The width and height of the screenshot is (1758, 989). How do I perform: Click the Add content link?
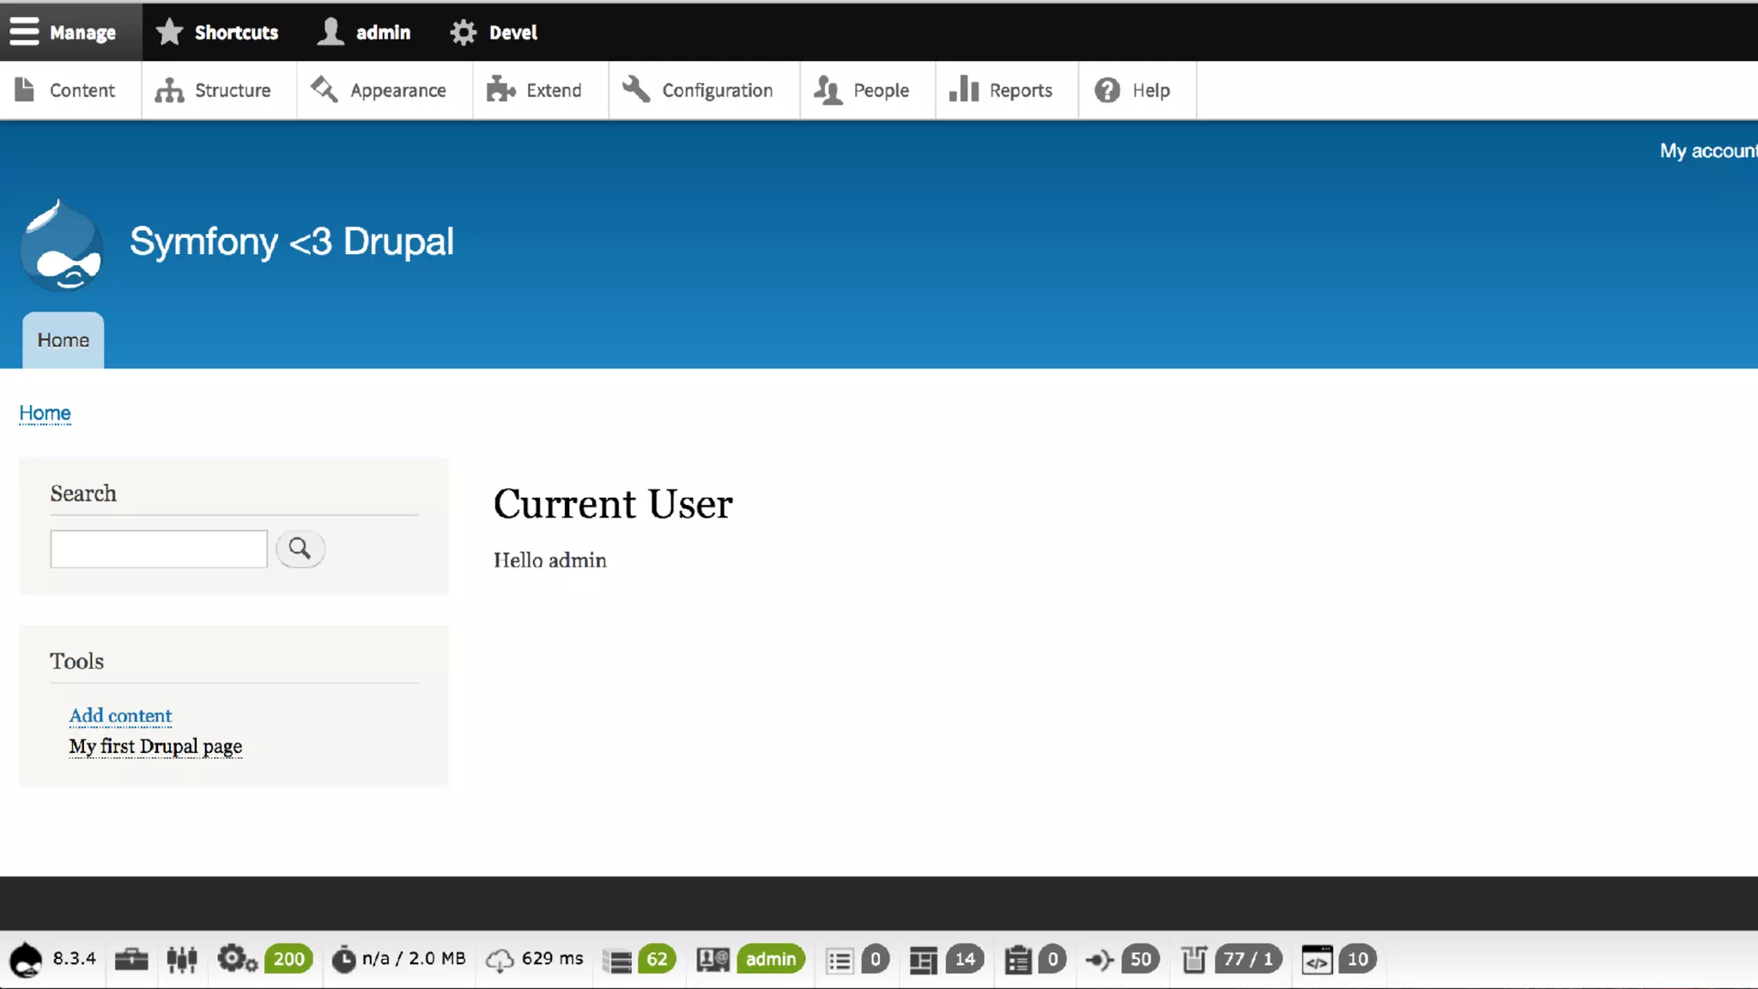[x=120, y=715]
